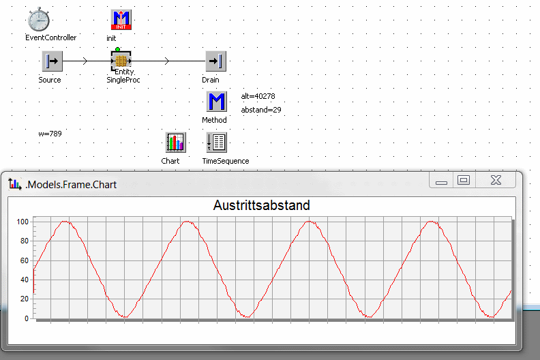
Task: Click the green status dot above SingleProc
Action: click(x=117, y=50)
